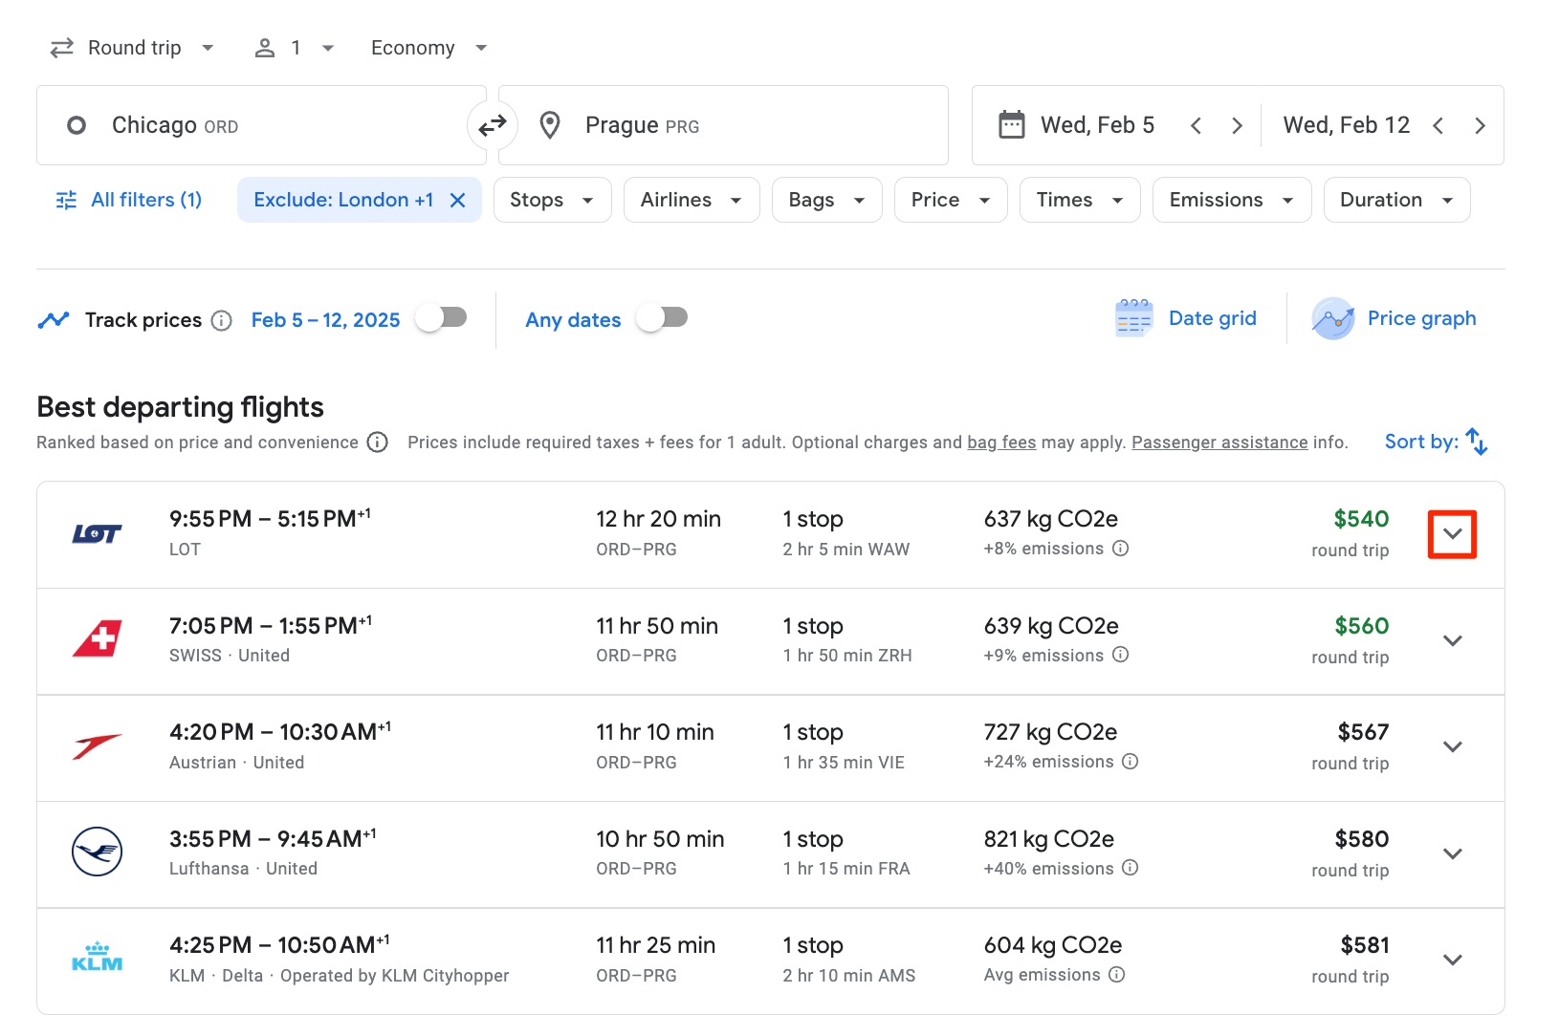Click the SWISS airline logo
1559x1036 pixels.
coord(97,640)
